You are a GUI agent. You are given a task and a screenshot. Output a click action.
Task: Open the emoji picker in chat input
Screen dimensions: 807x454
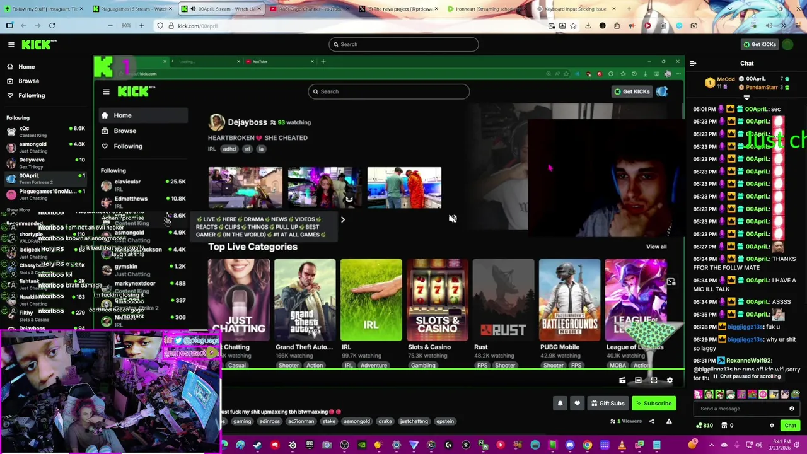(792, 409)
